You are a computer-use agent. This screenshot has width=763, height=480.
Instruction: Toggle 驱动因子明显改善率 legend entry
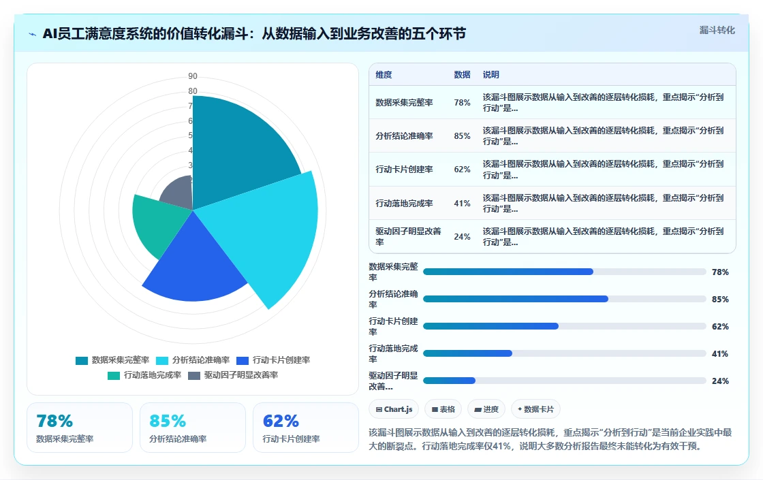pos(233,375)
